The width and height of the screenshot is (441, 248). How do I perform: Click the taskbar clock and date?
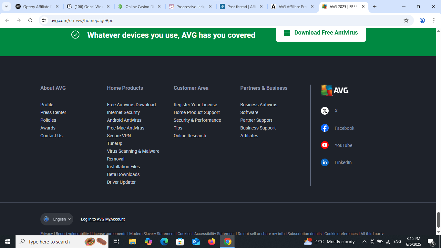click(413, 242)
